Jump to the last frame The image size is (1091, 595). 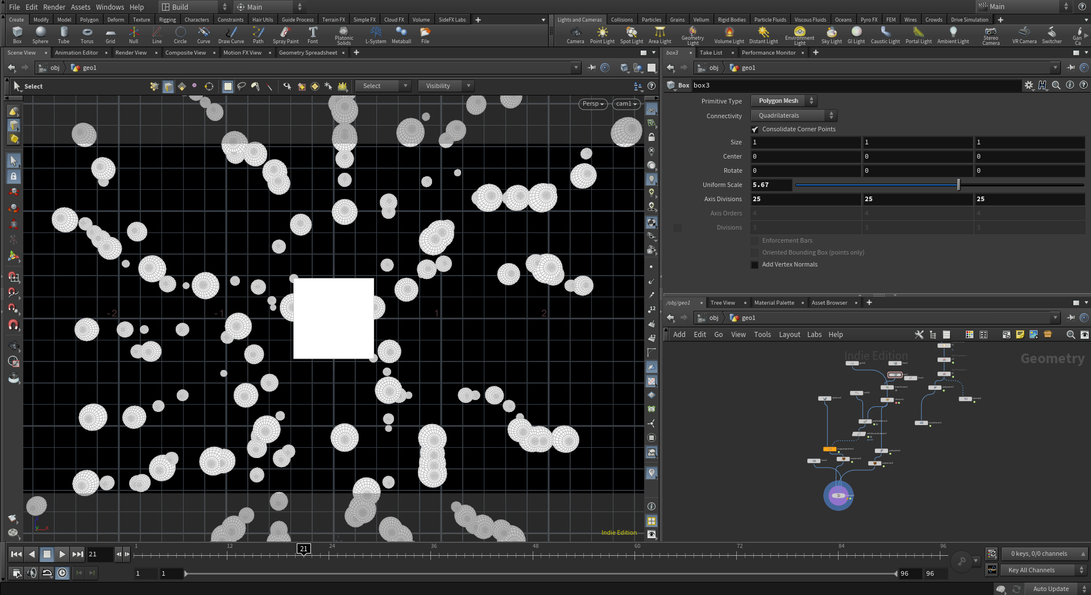pos(78,554)
